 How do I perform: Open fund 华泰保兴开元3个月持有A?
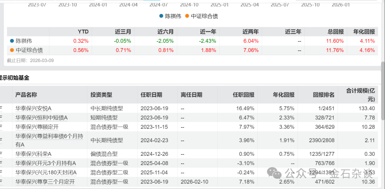[x=46, y=163]
